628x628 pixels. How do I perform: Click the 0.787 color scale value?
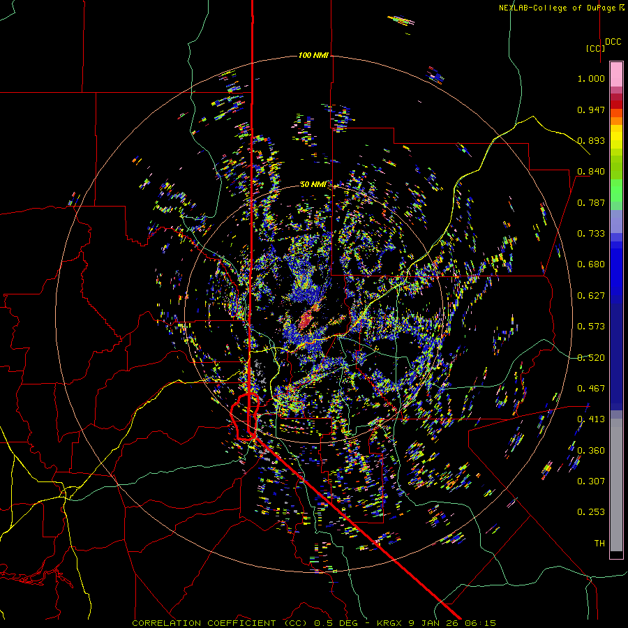591,202
